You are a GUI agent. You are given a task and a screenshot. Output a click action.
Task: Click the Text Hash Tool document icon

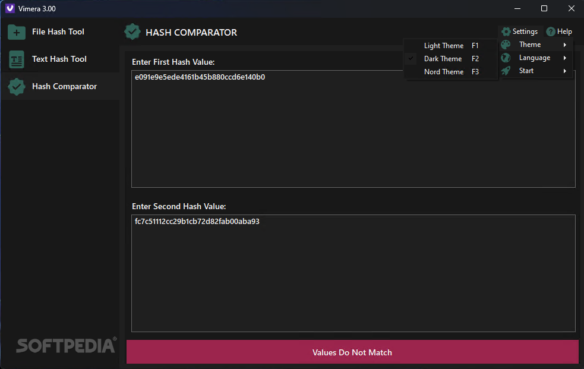(x=17, y=59)
